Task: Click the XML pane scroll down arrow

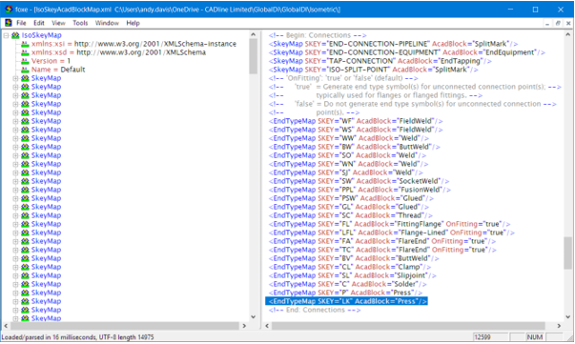Action: (x=567, y=317)
